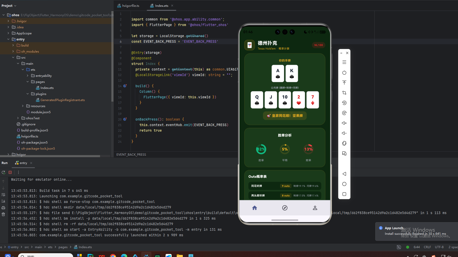Collapse the entry module folder
The width and height of the screenshot is (458, 257).
click(8, 39)
